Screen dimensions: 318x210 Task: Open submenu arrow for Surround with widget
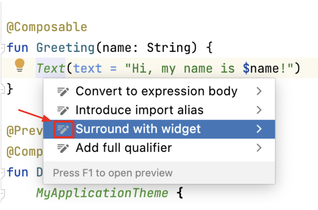259,129
